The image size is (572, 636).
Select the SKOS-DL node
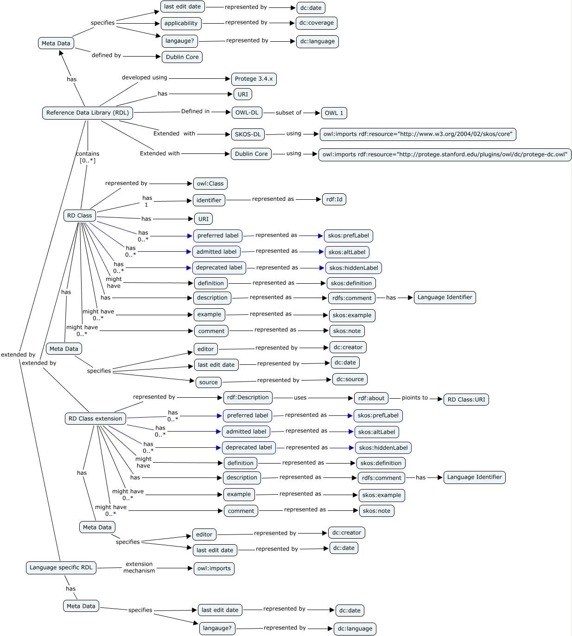click(x=248, y=134)
